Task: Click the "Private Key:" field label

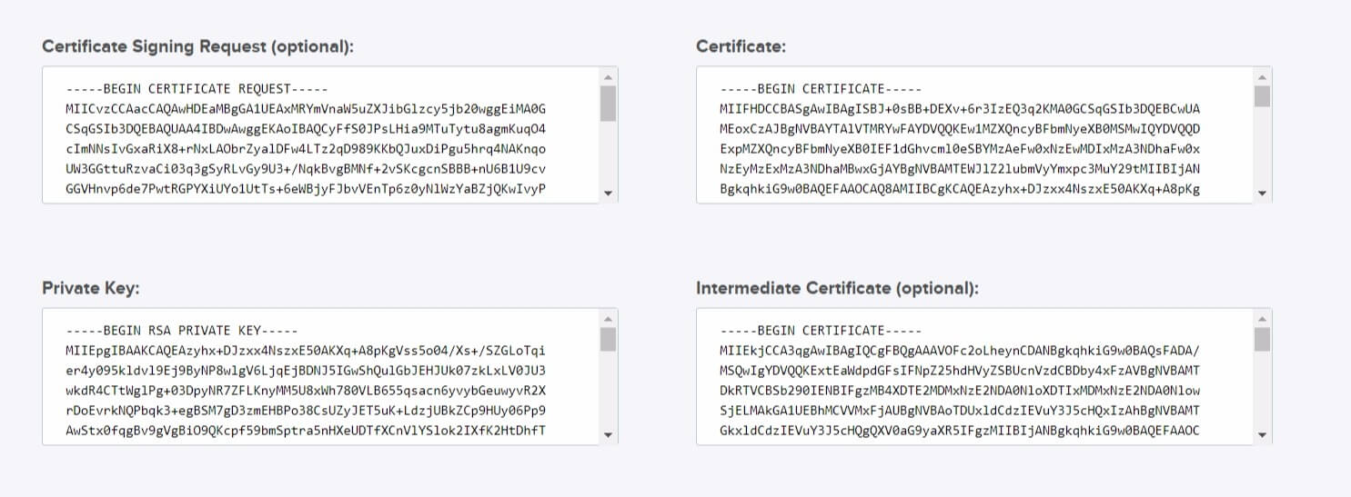Action: (x=90, y=288)
